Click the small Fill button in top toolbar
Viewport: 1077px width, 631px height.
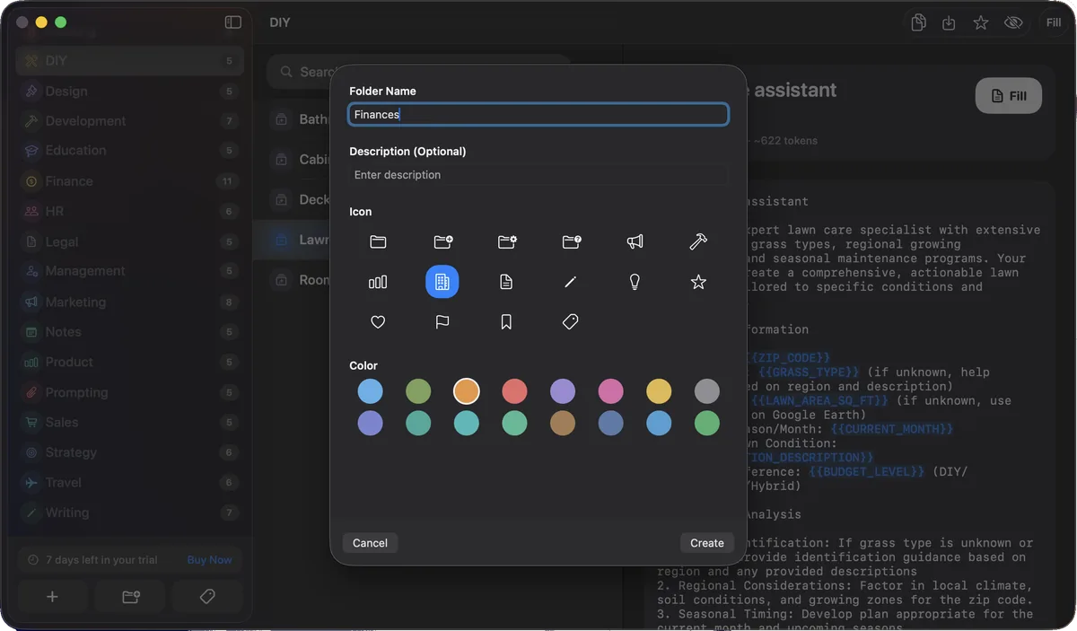[1054, 22]
